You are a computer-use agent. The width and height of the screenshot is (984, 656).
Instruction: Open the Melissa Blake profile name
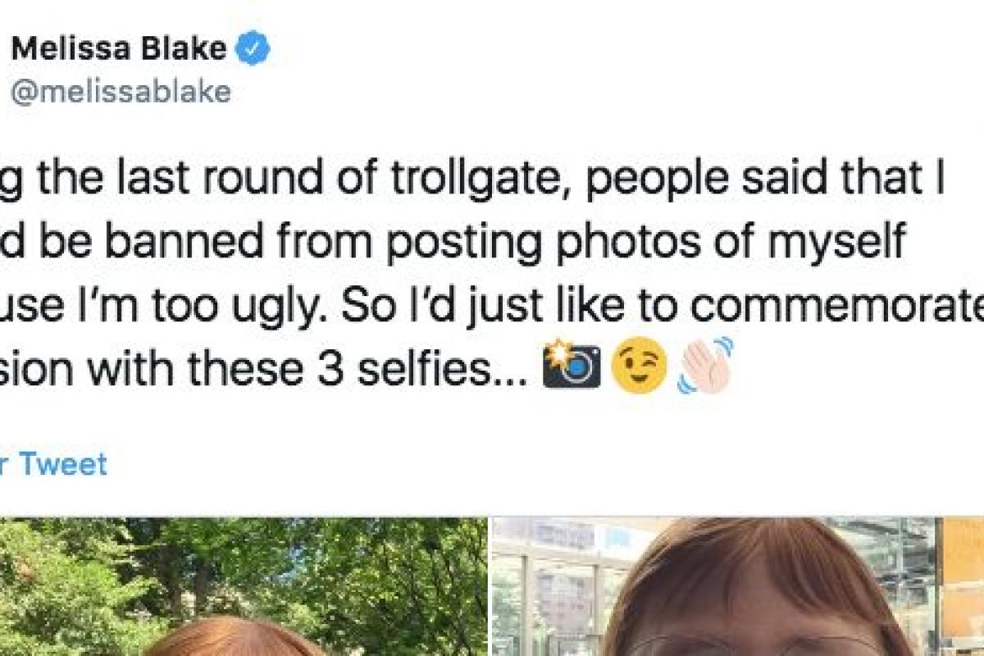pyautogui.click(x=119, y=50)
